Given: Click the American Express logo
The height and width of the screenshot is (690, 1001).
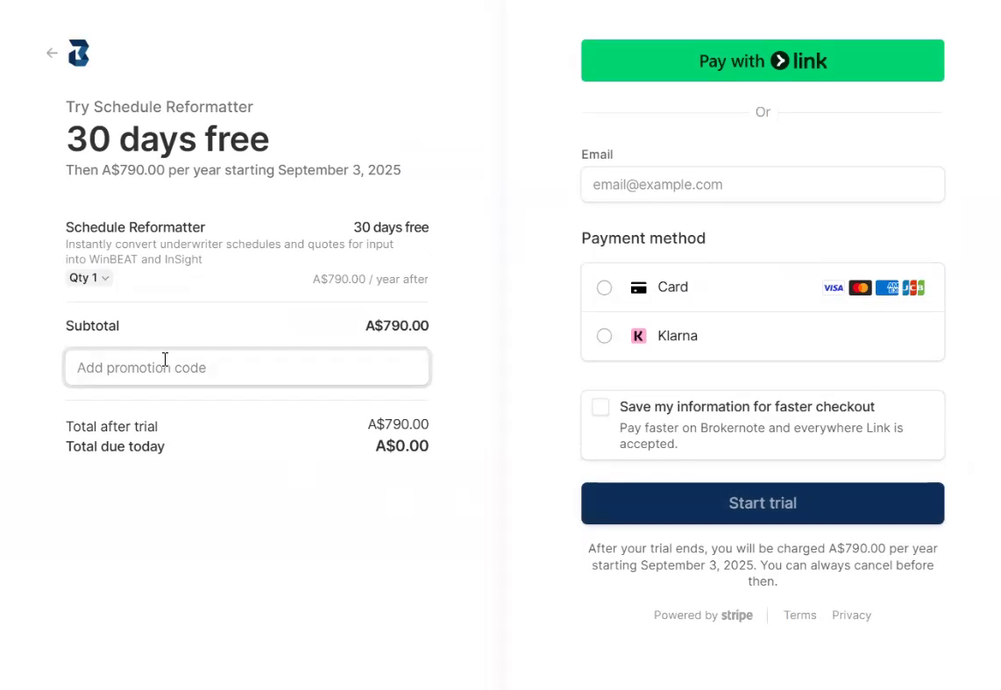Looking at the screenshot, I should (x=887, y=288).
